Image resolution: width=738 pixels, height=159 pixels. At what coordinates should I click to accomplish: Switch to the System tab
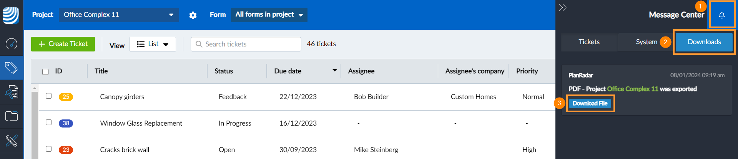tap(647, 42)
